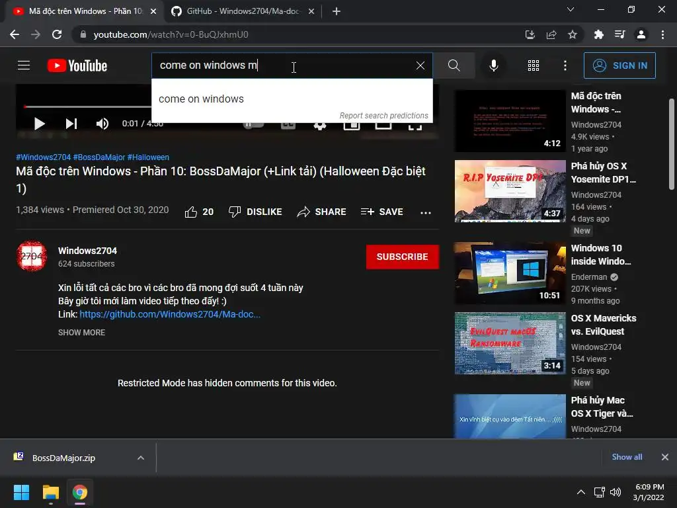This screenshot has width=677, height=508.
Task: Open Windows 10 inside Windows video thumbnail
Action: point(510,273)
